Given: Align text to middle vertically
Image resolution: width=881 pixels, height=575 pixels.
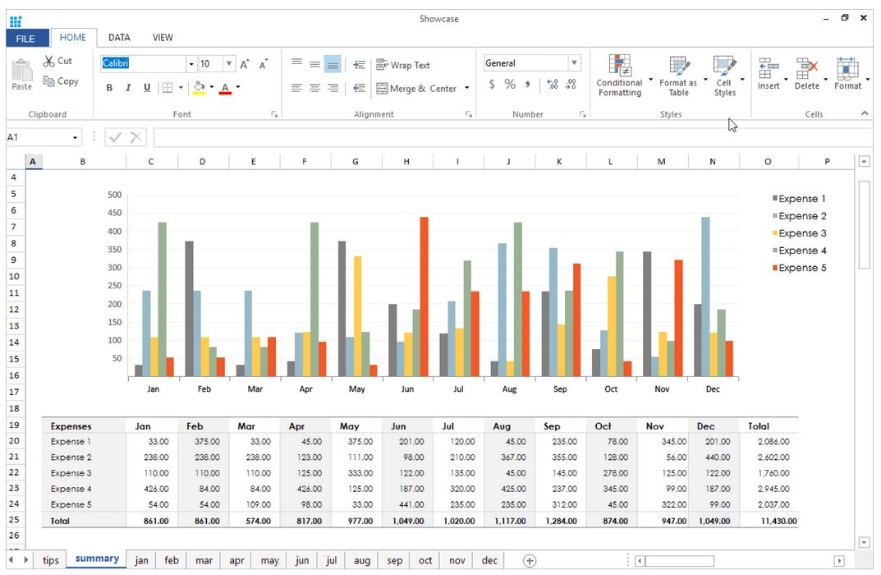Looking at the screenshot, I should [314, 63].
